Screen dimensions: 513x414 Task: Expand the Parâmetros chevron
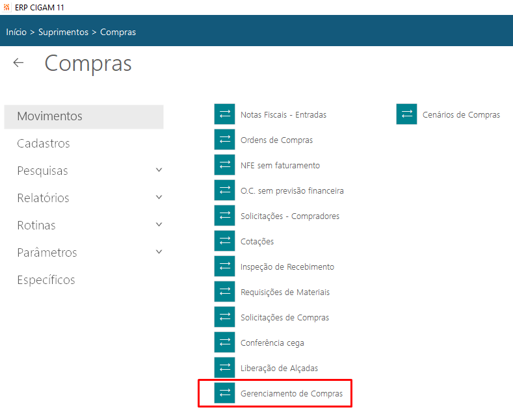159,252
